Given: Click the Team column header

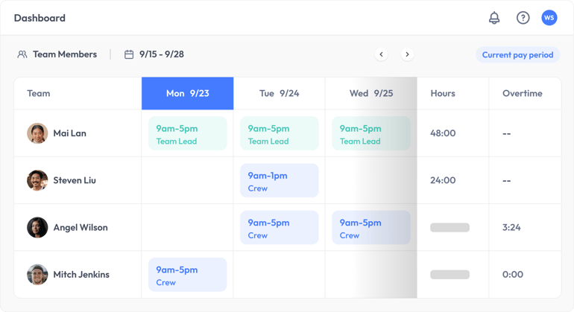Looking at the screenshot, I should click(39, 93).
